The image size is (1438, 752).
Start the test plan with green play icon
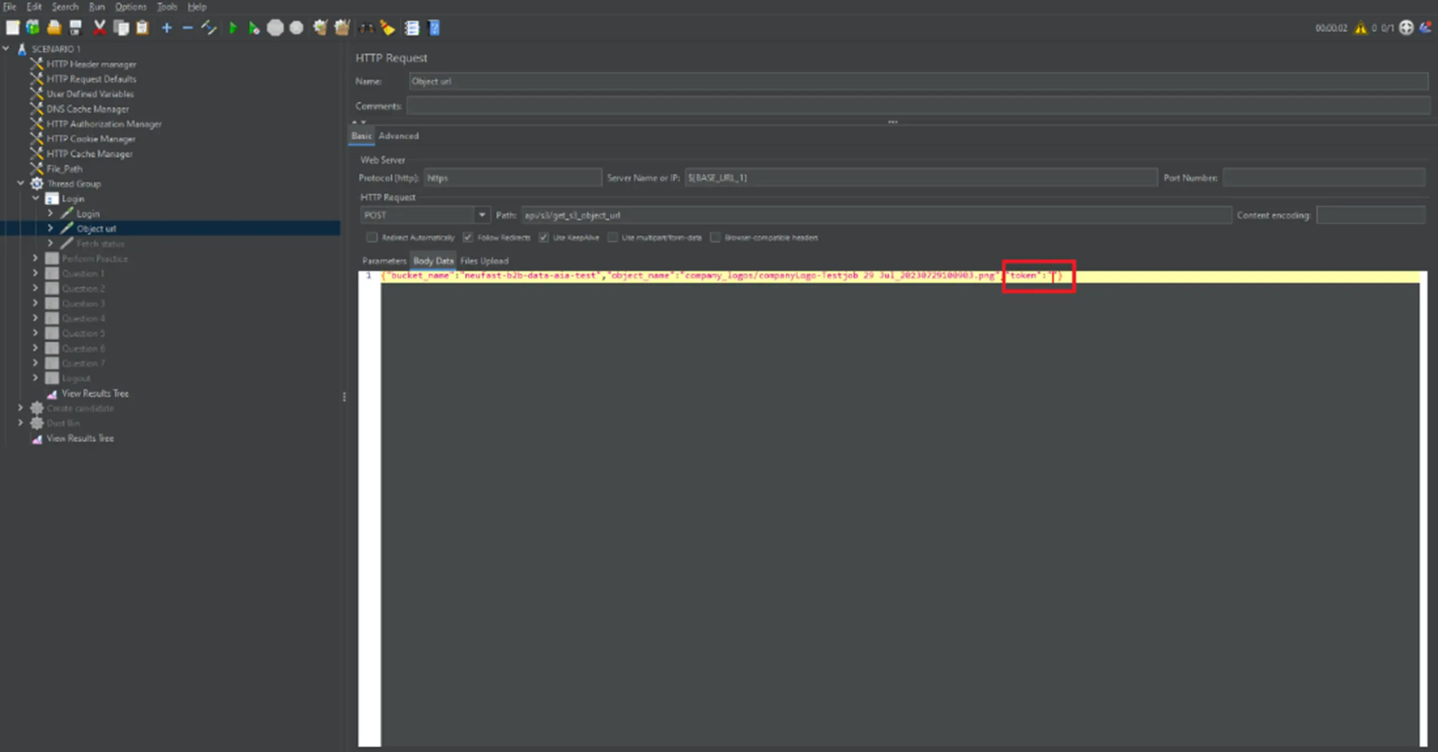click(x=234, y=28)
